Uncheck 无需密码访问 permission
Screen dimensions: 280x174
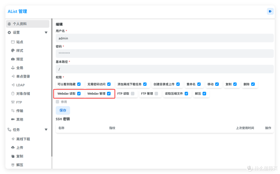109,84
